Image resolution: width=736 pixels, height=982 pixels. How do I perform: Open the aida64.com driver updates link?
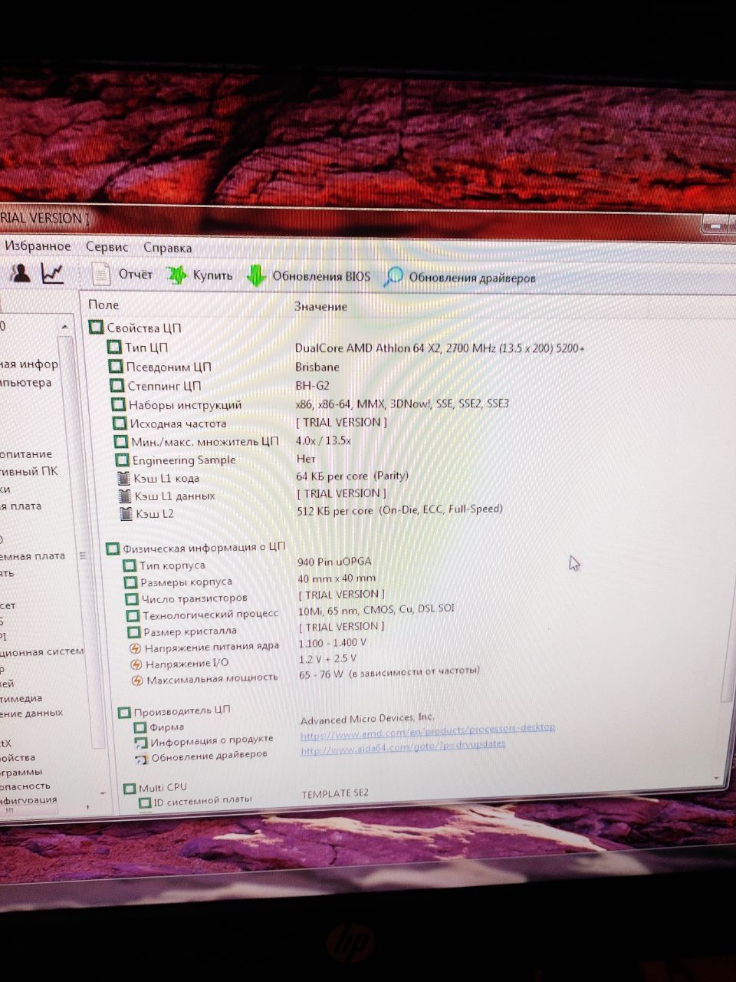403,747
